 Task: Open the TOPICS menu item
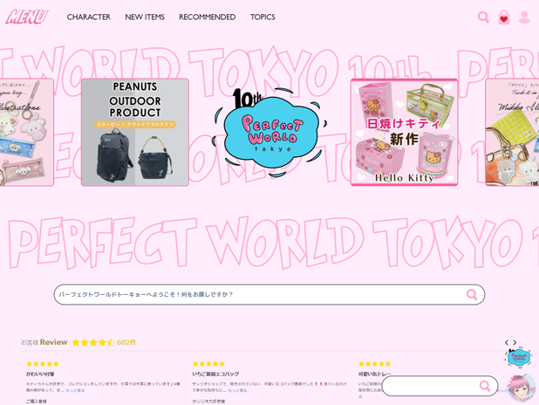[x=263, y=17]
